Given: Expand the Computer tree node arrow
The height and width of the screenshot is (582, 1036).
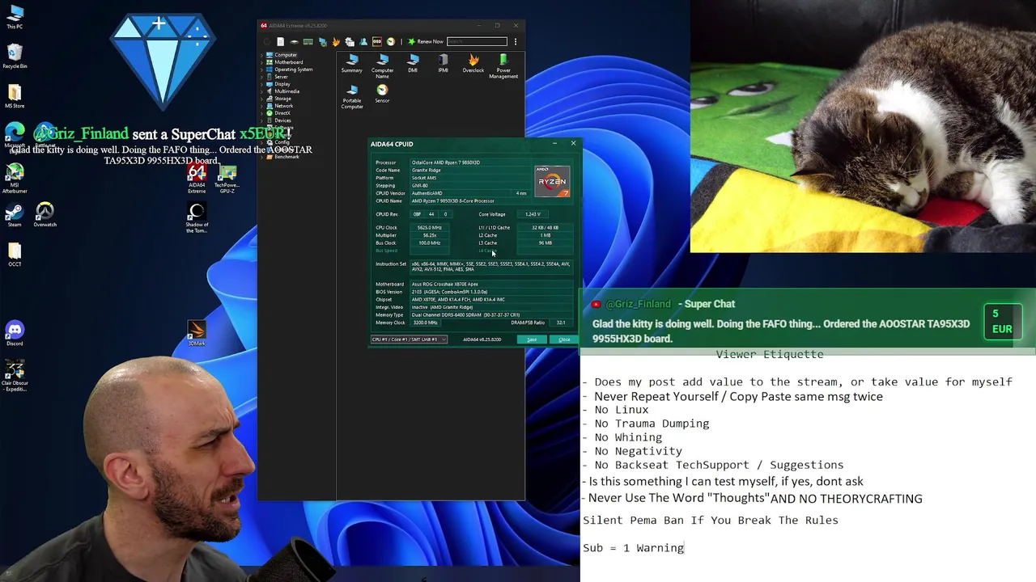Looking at the screenshot, I should coord(262,55).
